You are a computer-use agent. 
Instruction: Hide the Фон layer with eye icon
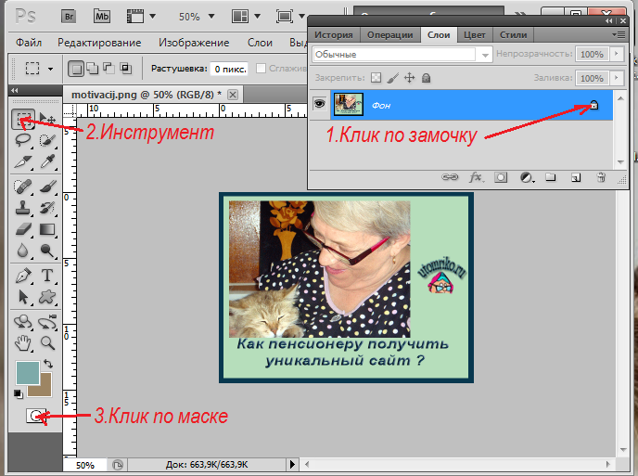pyautogui.click(x=320, y=106)
